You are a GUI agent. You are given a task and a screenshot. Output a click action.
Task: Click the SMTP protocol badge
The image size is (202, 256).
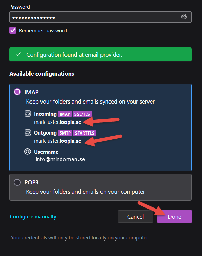point(65,133)
